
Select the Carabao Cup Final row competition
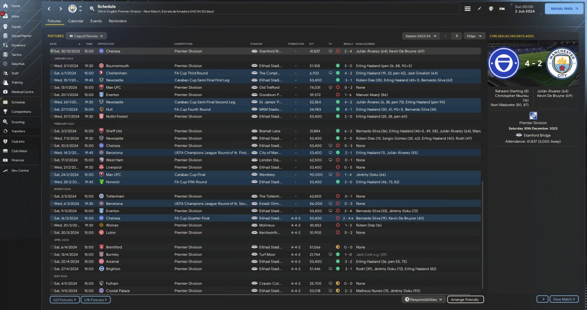190,175
